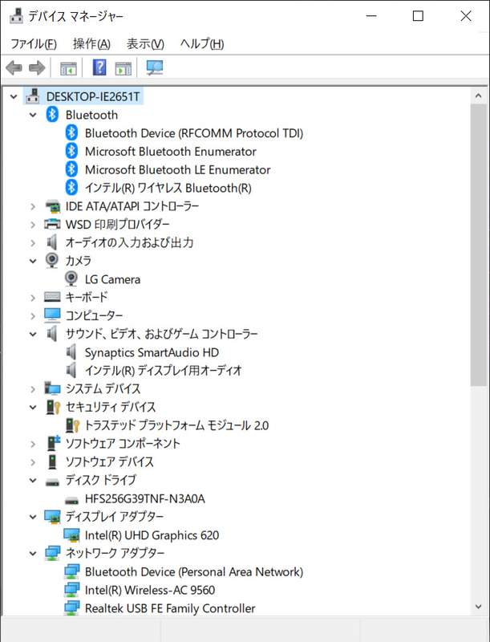Click the セキュリティ デバイス key icon
This screenshot has height=642, width=490.
click(53, 407)
